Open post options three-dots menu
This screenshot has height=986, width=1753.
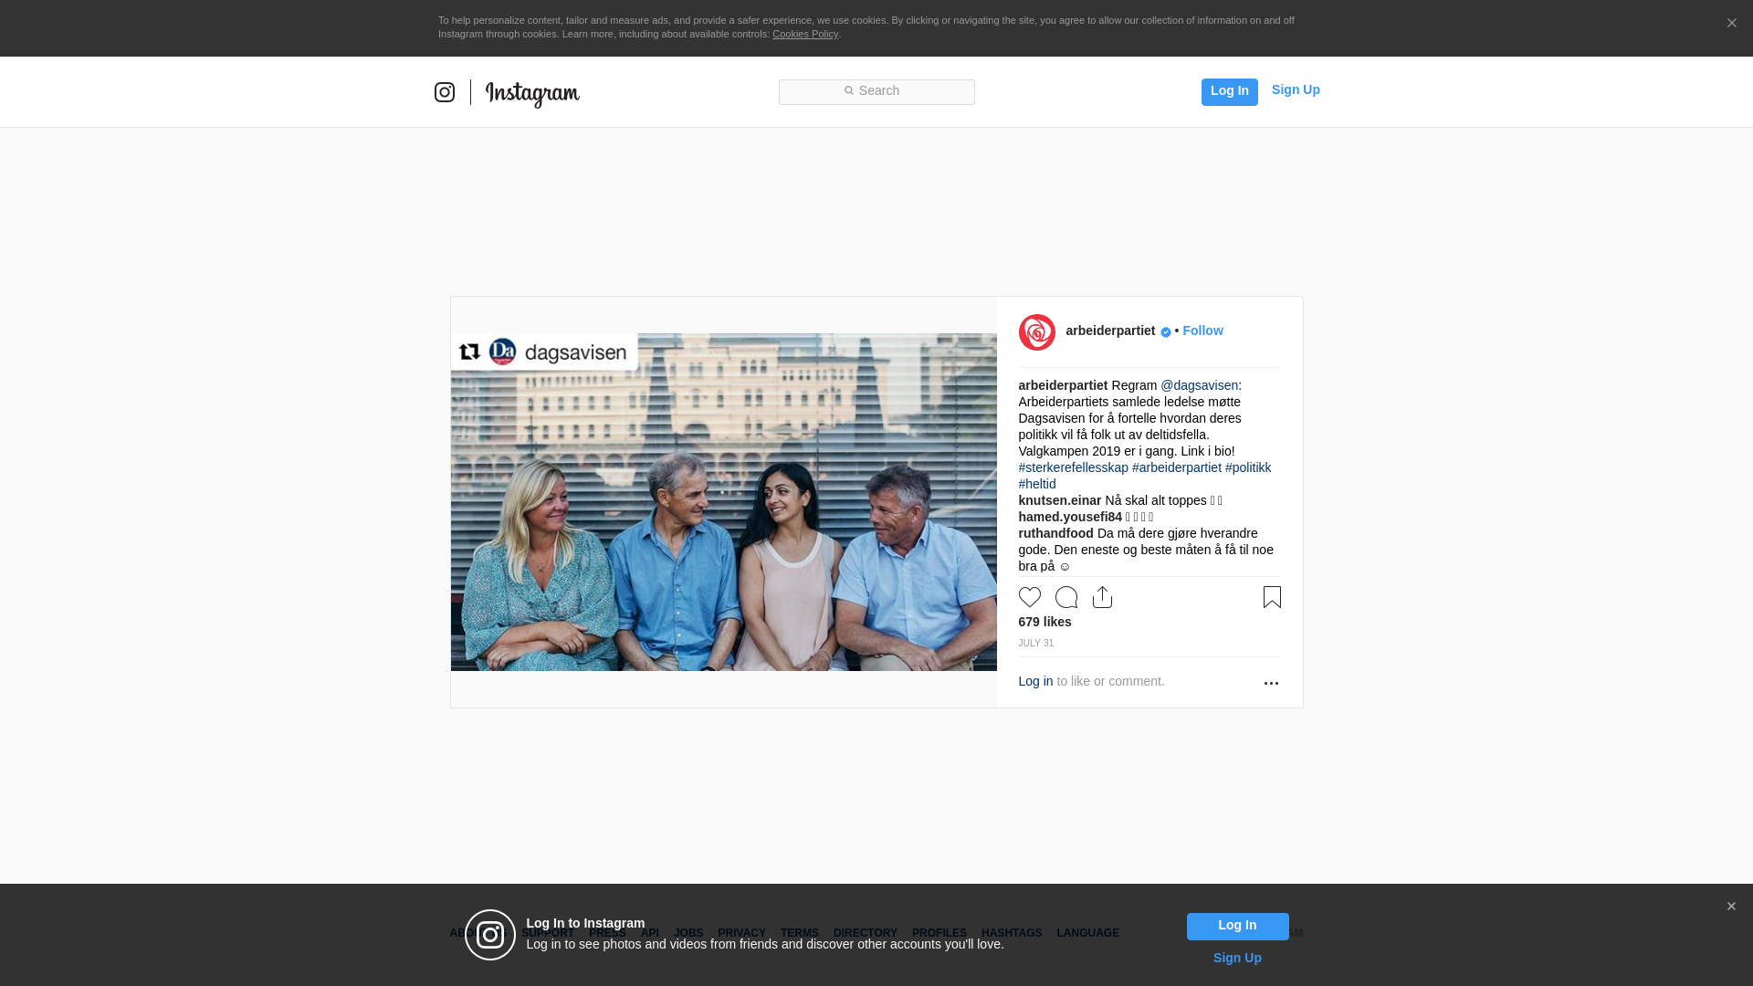pyautogui.click(x=1271, y=683)
